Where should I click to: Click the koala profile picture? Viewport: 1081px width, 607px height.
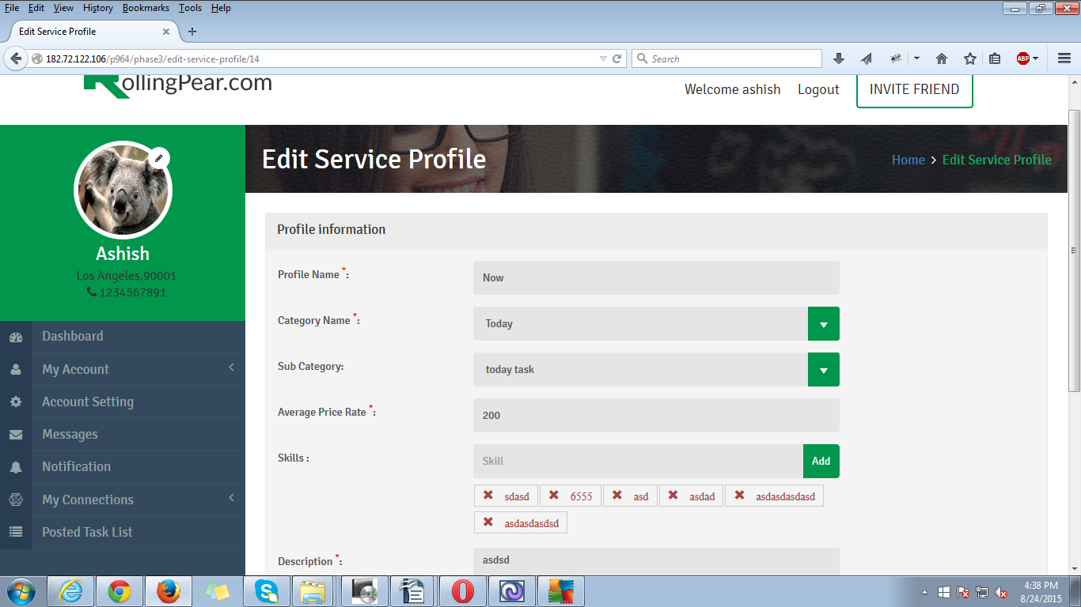tap(123, 190)
